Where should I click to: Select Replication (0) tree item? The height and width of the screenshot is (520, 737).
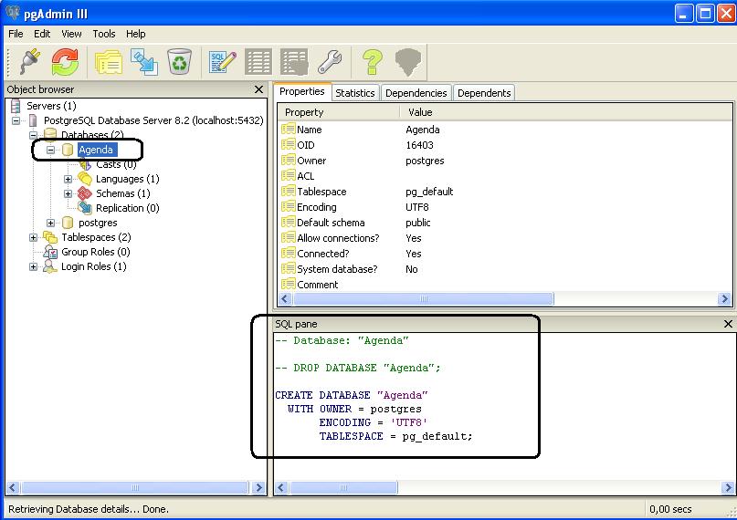[127, 208]
